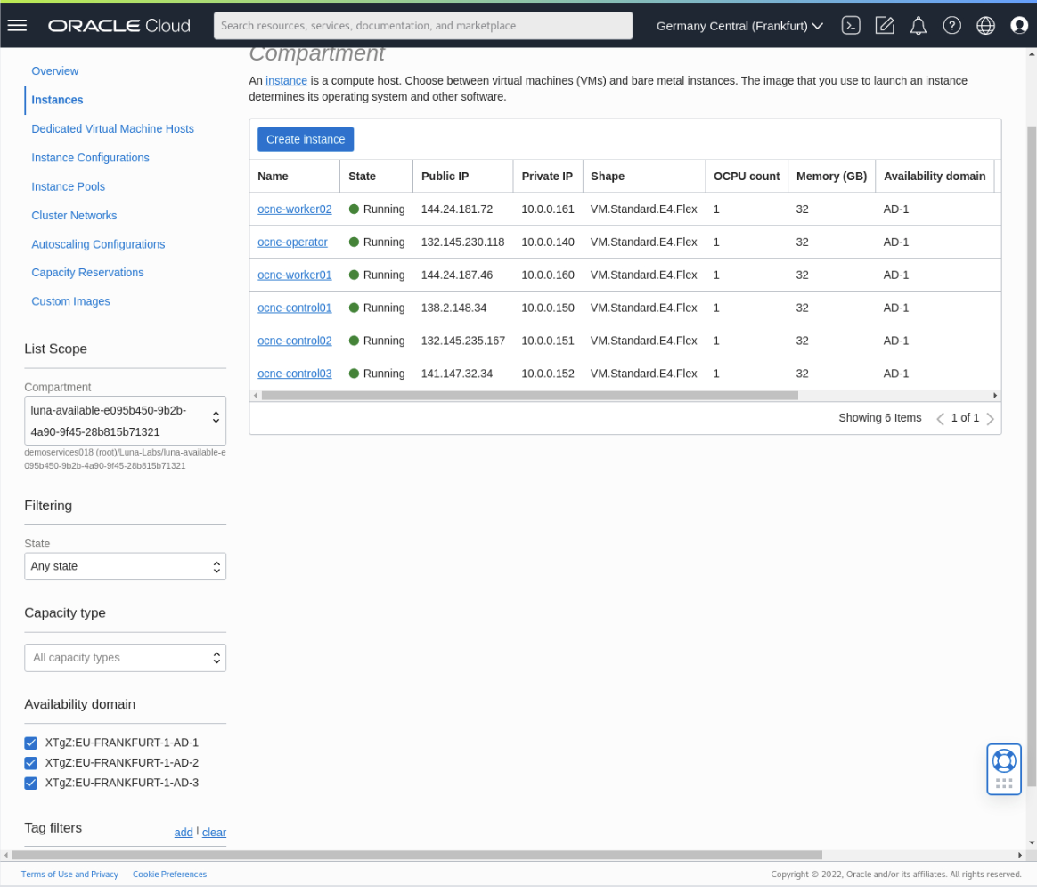Open the navigation hamburger menu
Viewport: 1037px width, 887px height.
click(17, 25)
